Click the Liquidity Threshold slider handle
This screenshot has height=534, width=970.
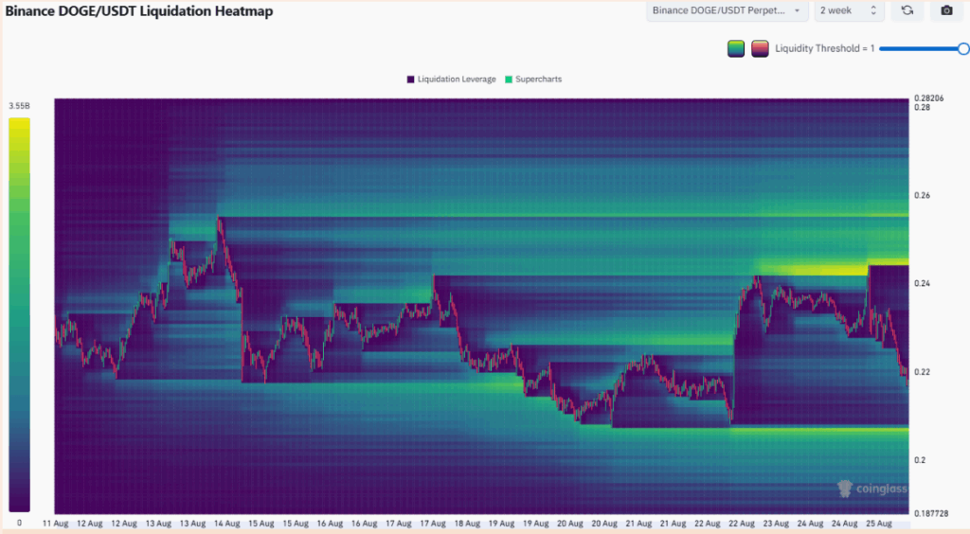coord(963,49)
